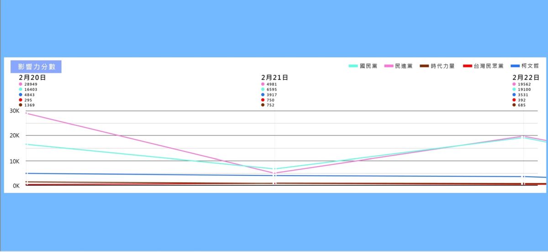Click the 2月22日 date heading
Viewport: 548px width, 252px height.
pyautogui.click(x=526, y=78)
